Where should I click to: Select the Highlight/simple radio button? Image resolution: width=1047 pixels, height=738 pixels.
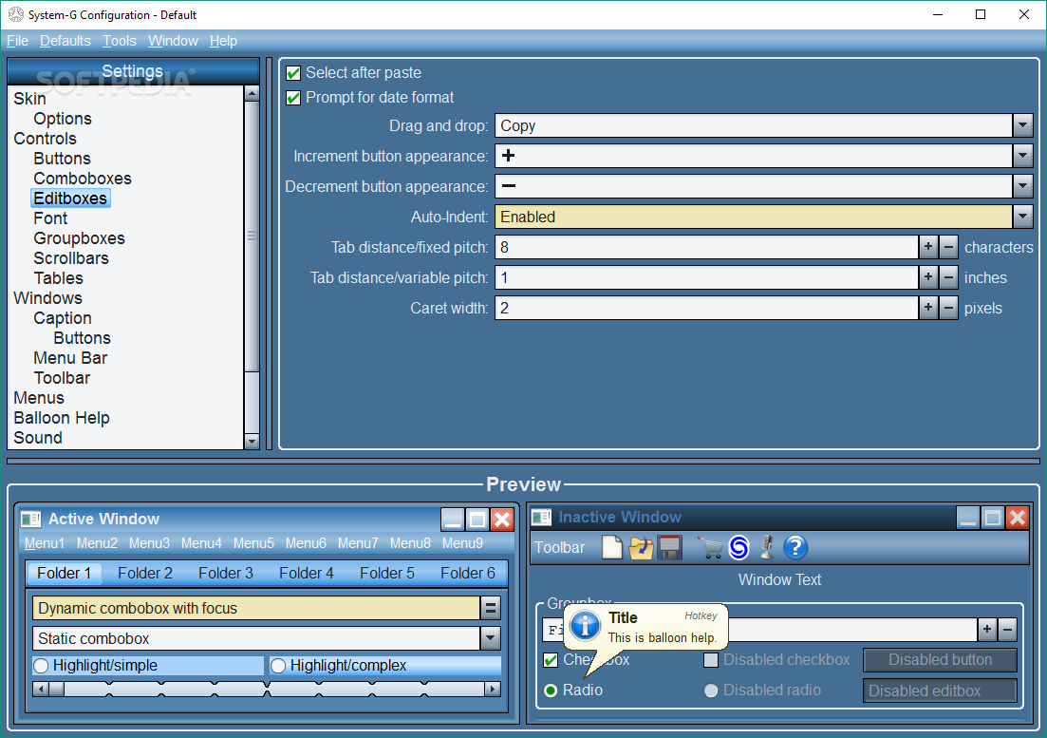41,665
